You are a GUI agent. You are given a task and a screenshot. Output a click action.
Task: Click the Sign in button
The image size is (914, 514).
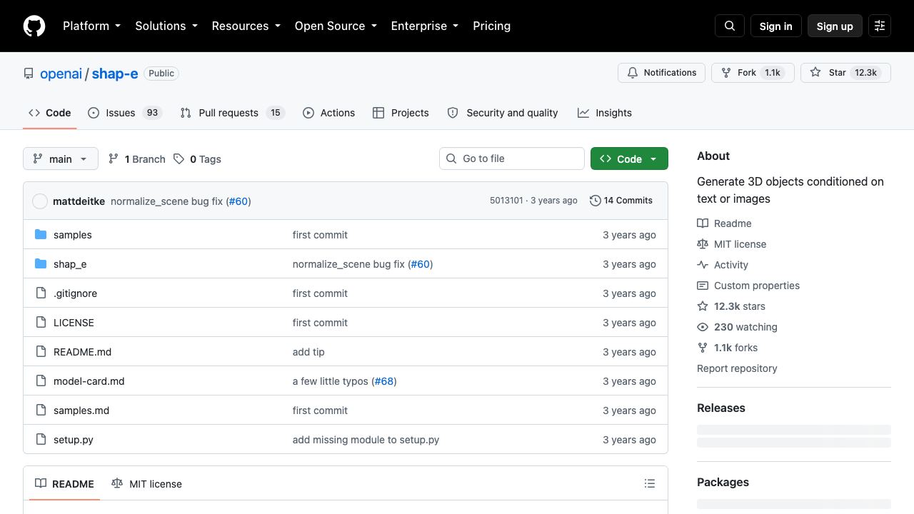(x=776, y=26)
